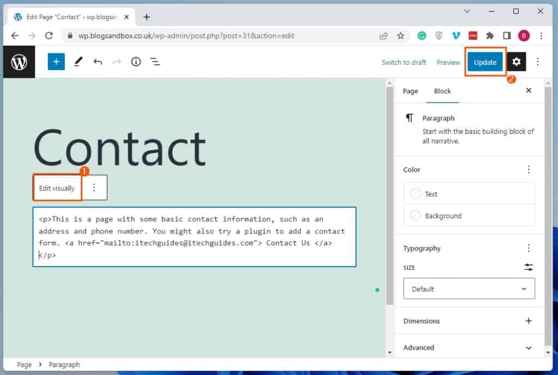Select Paragraph in the breadcrumb
The height and width of the screenshot is (375, 558).
point(64,364)
